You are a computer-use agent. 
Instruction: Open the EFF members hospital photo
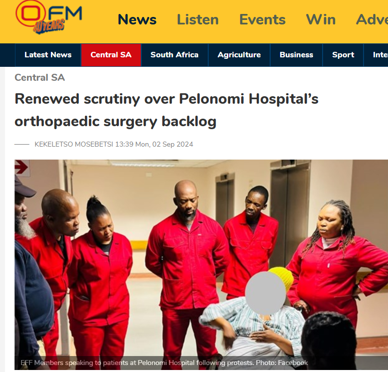pos(201,264)
